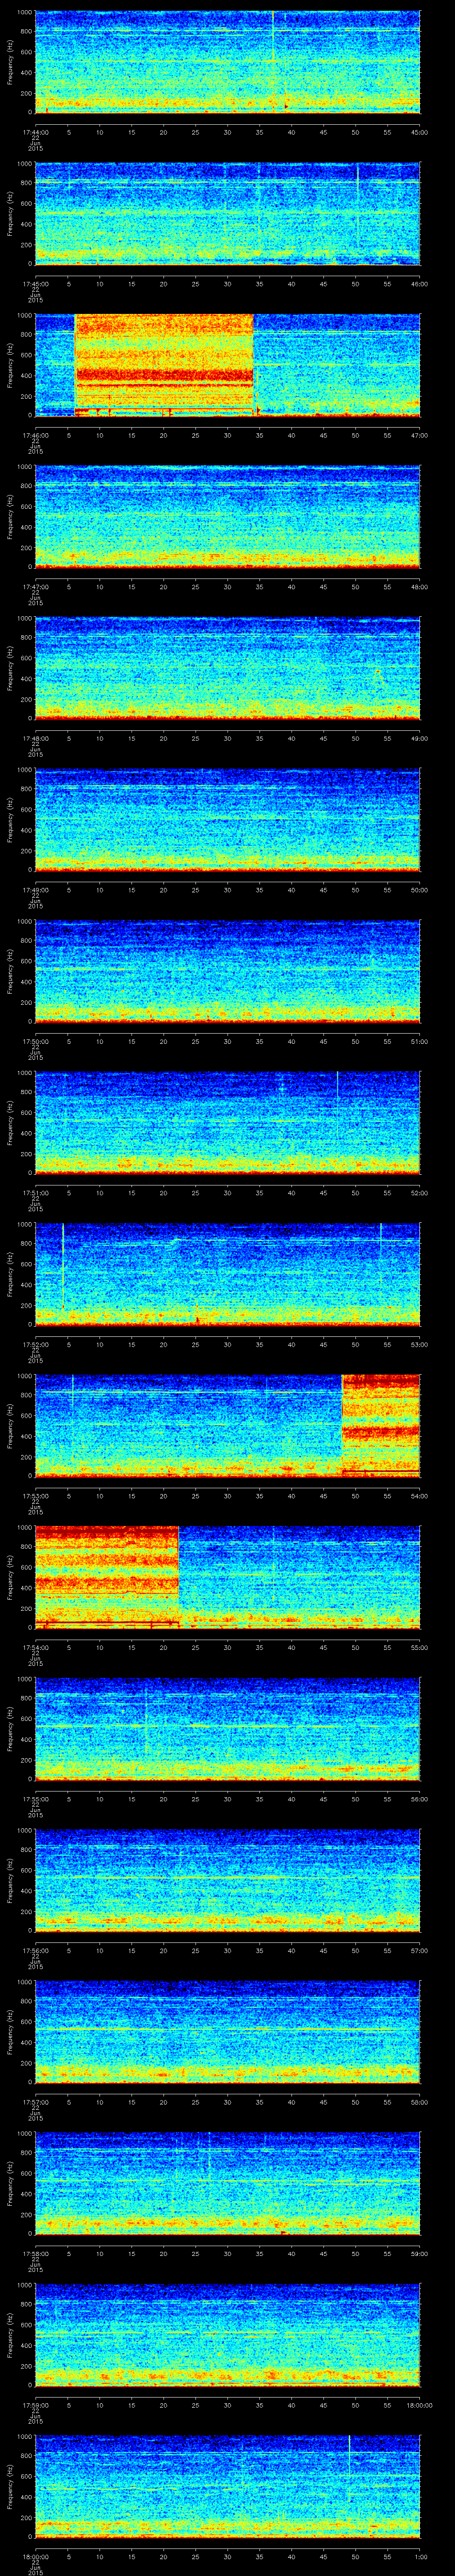Click the red noise burst ending the 17:53:00 spectrogram
This screenshot has height=2576, width=455.
coord(381,1426)
